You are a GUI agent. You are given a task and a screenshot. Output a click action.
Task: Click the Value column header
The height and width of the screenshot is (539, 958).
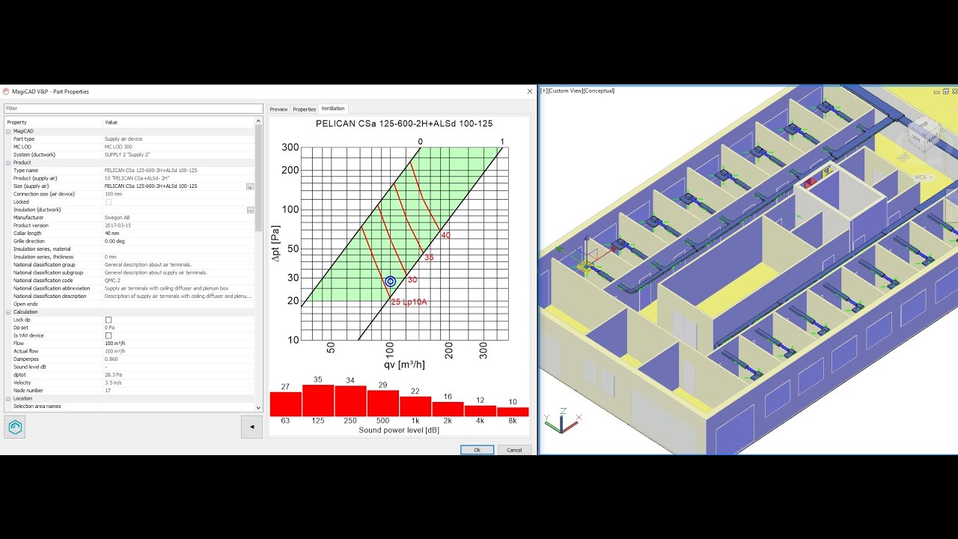pyautogui.click(x=178, y=122)
